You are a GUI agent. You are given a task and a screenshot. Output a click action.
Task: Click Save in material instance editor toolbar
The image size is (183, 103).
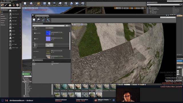click(x=34, y=20)
